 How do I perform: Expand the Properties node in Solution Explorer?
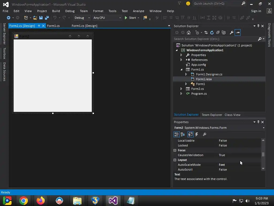point(181,55)
